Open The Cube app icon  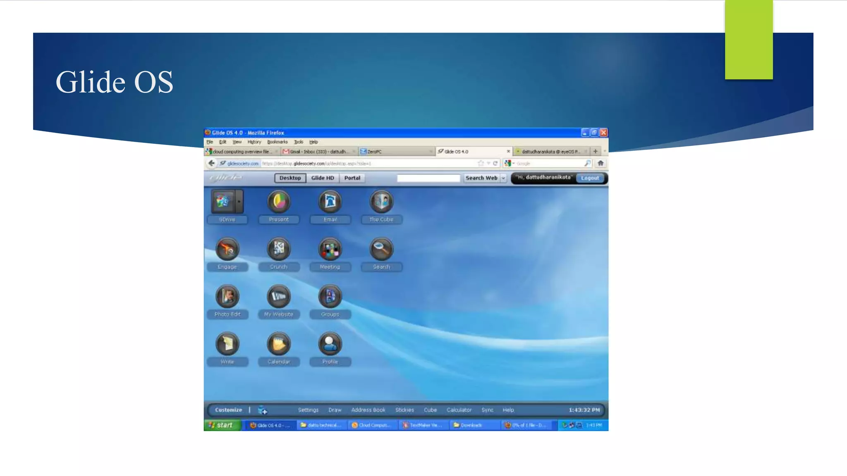381,202
